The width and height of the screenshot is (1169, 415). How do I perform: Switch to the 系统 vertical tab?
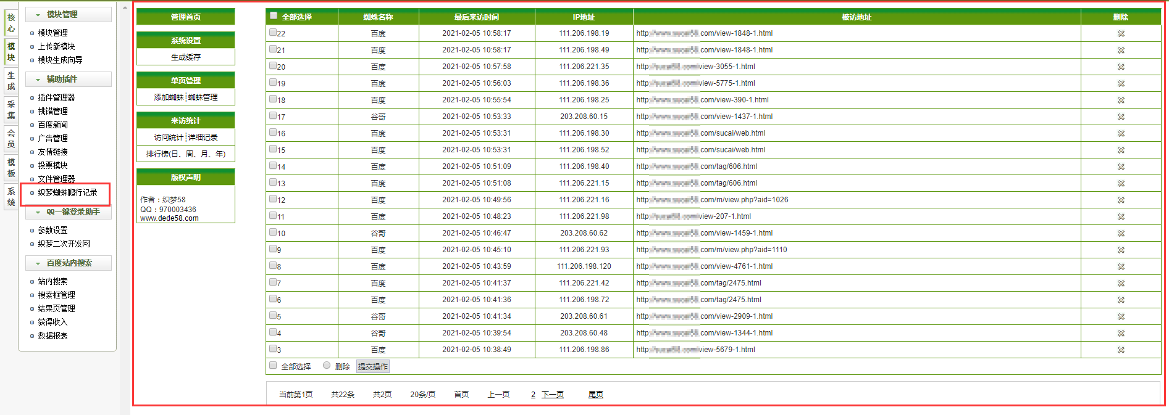click(11, 197)
